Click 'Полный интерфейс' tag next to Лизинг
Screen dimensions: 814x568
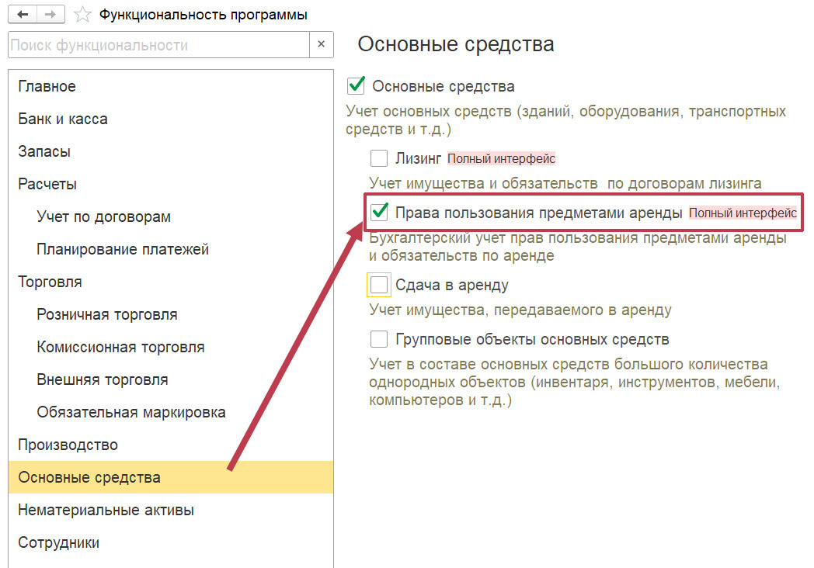[x=502, y=159]
